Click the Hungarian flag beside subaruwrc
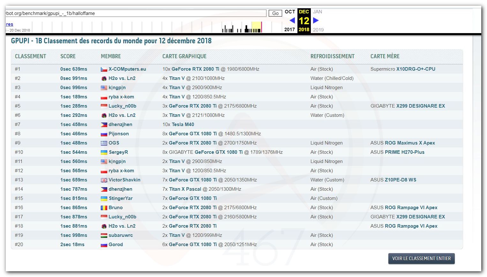 [104, 236]
